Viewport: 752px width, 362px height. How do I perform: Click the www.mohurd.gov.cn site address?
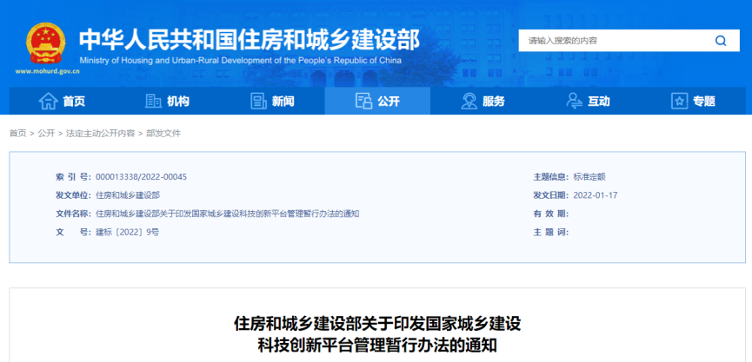(x=48, y=71)
